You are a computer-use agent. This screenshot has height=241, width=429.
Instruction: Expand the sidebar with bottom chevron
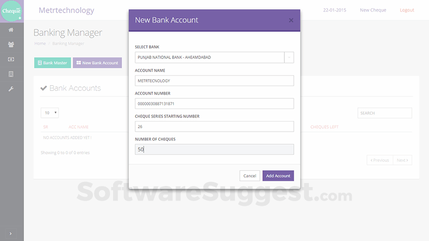[11, 233]
